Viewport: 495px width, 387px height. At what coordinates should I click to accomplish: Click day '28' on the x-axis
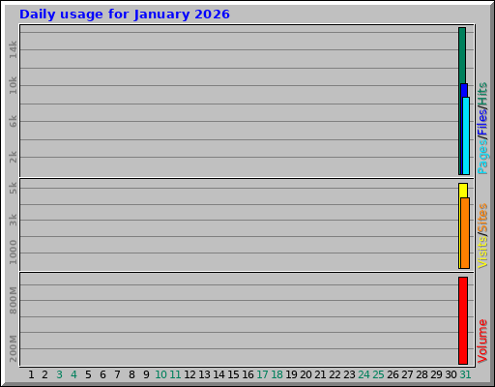click(x=422, y=374)
